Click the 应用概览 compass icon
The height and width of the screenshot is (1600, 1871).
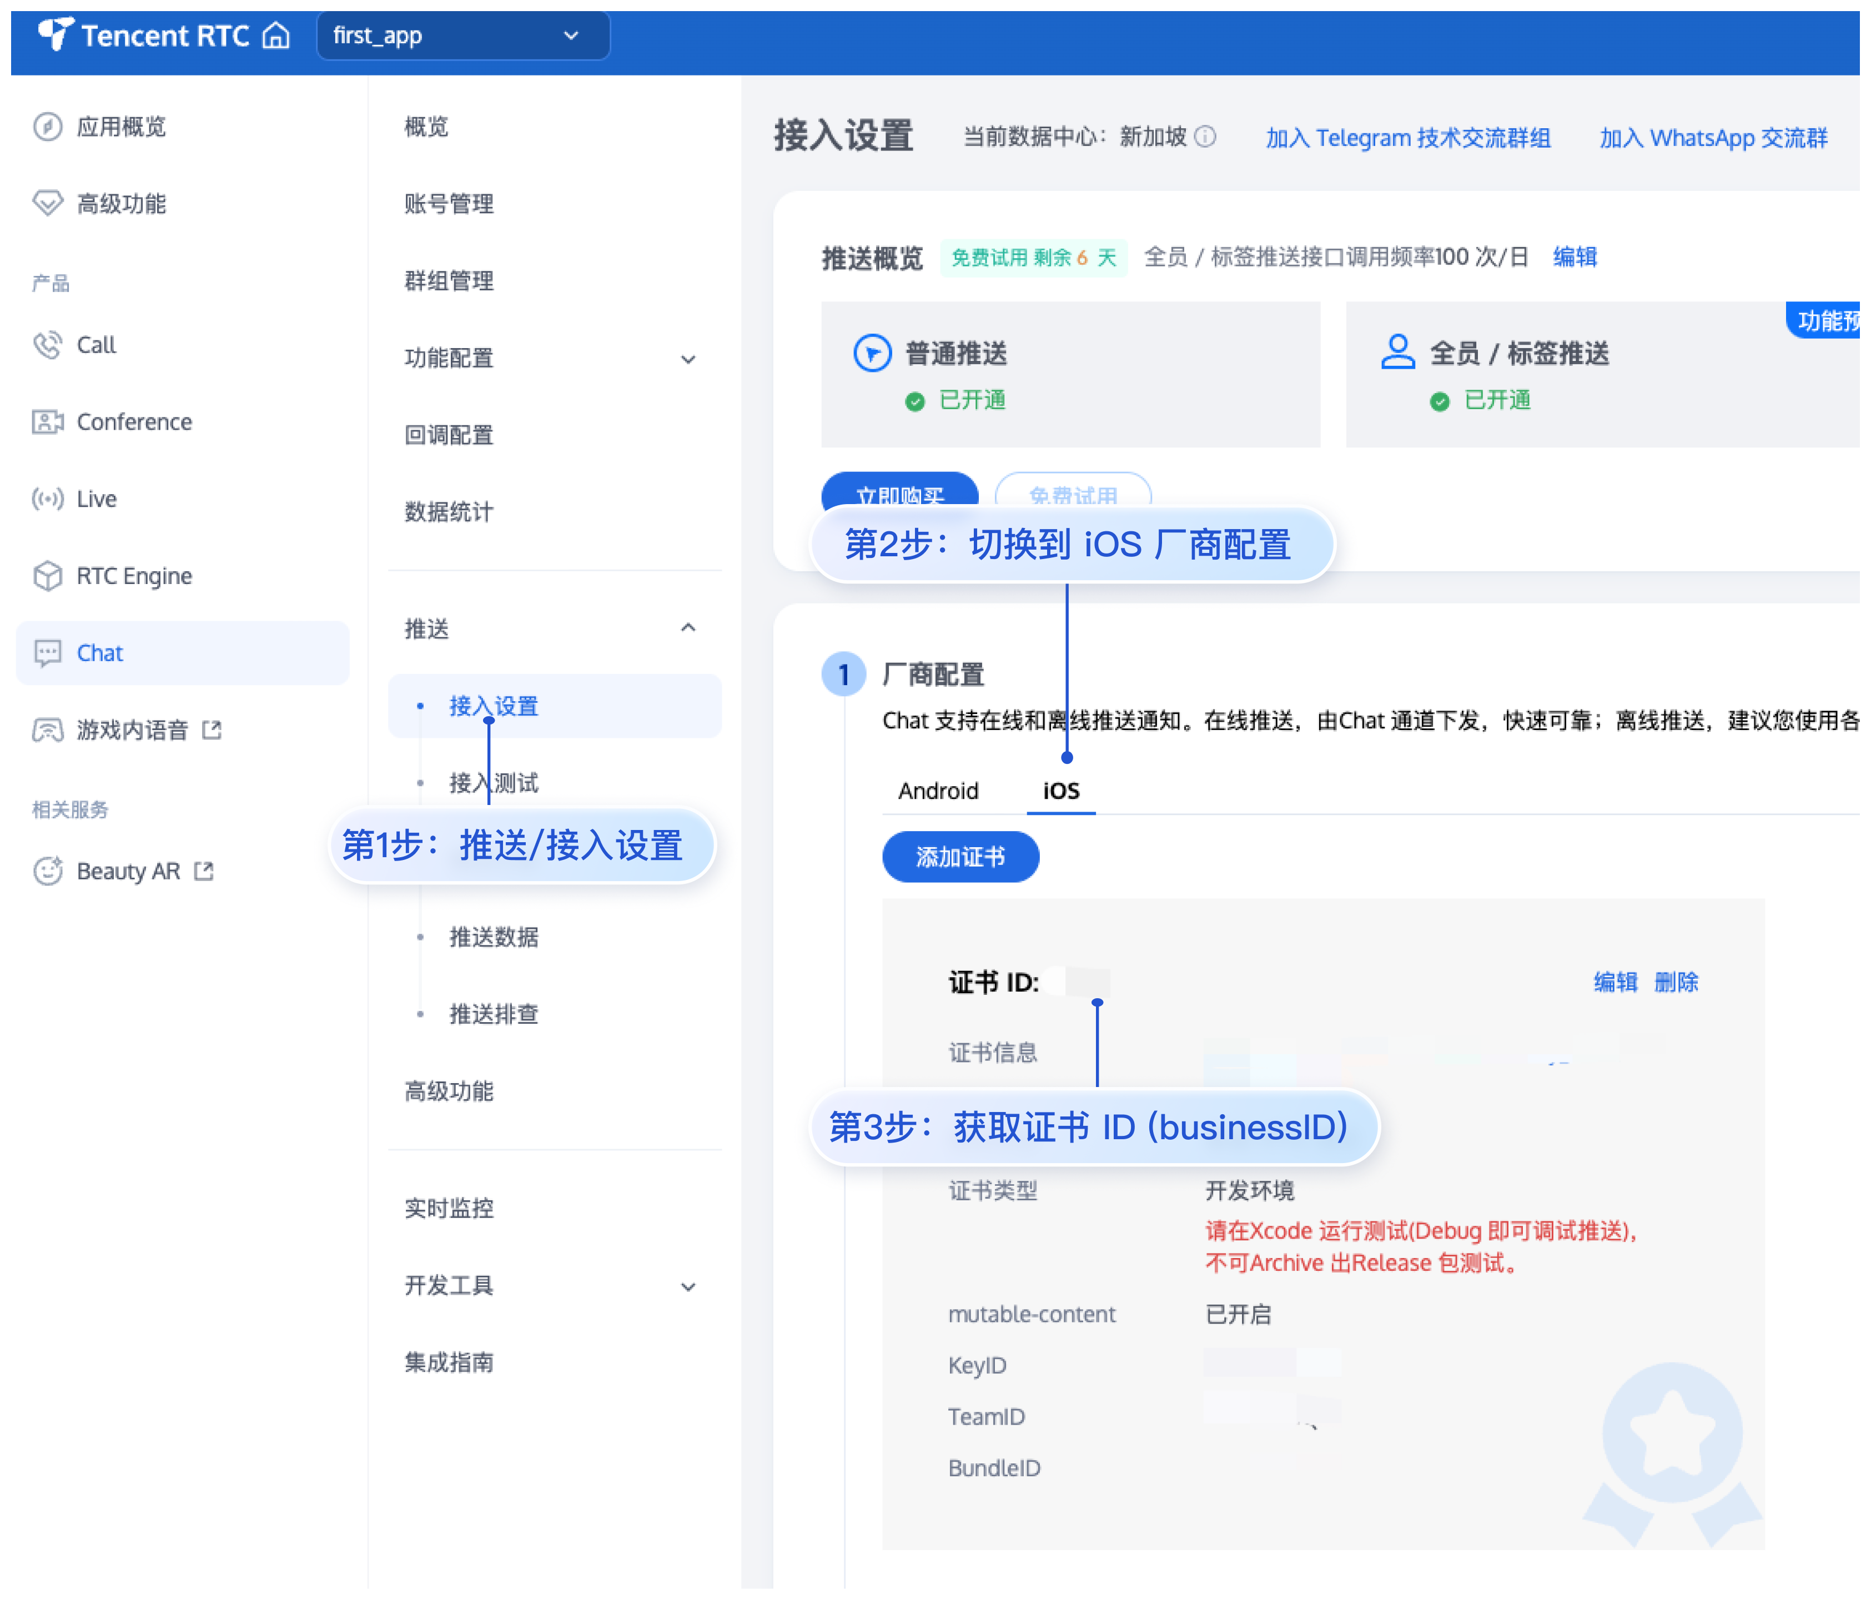pyautogui.click(x=48, y=127)
